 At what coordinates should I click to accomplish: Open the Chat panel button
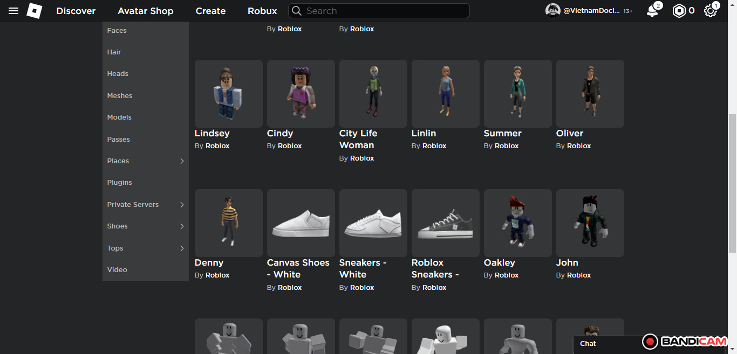pos(588,344)
